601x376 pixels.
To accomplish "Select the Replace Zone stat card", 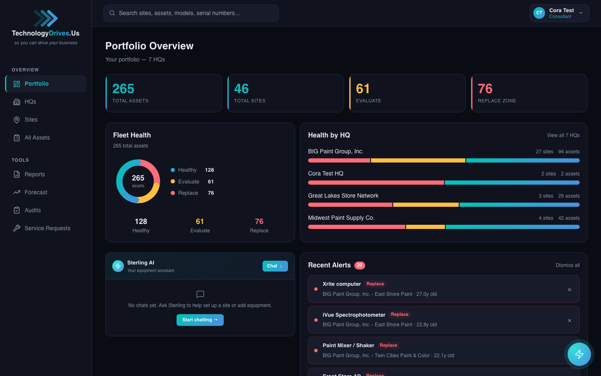I will (x=529, y=93).
